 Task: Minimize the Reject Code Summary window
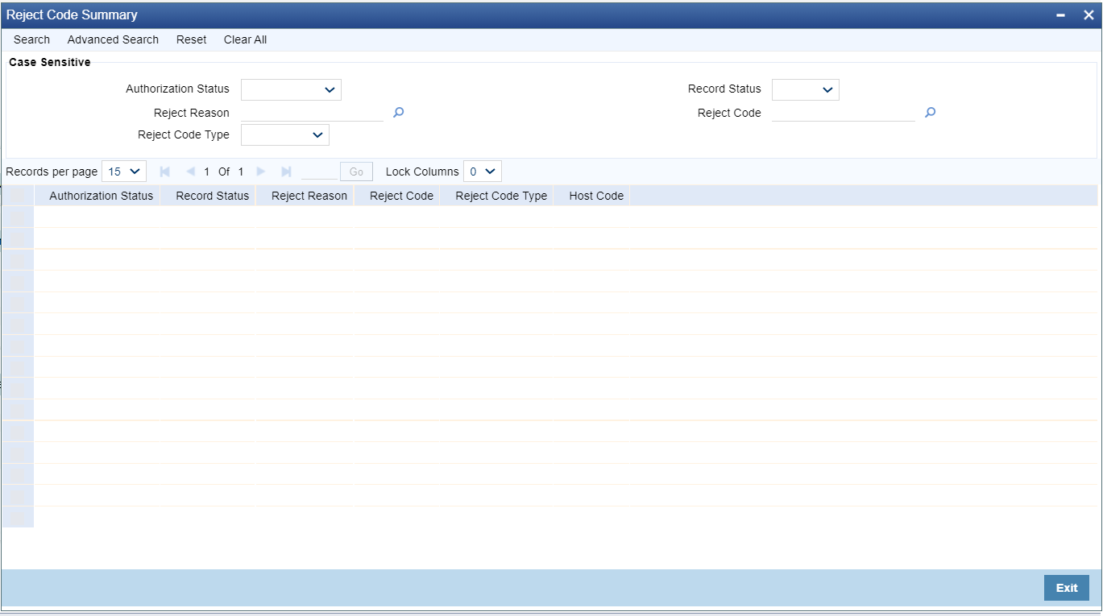point(1061,15)
